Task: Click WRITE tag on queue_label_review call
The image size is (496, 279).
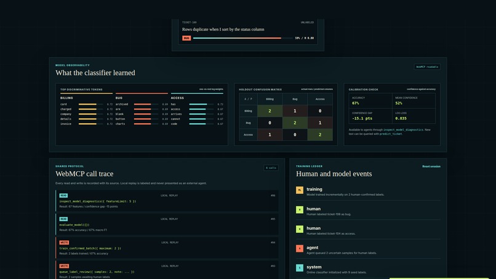Action: [64, 266]
